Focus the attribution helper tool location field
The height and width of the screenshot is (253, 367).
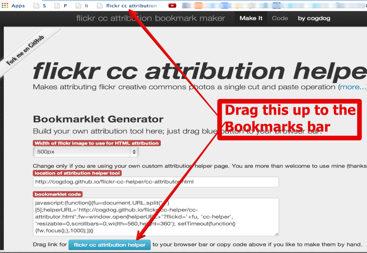point(156,182)
